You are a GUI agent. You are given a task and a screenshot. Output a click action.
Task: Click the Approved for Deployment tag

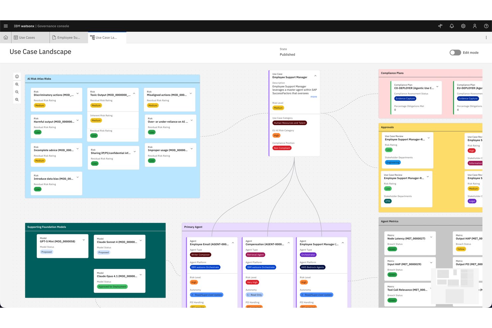[x=112, y=286]
